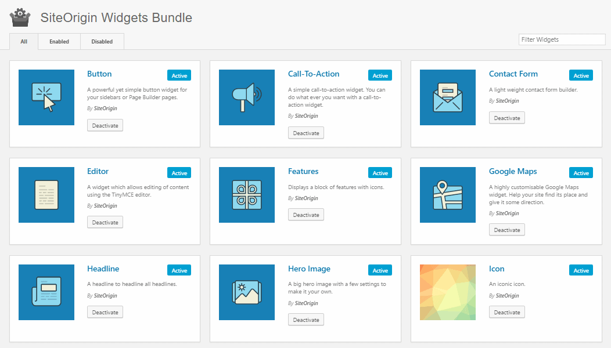Deactivate the Editor widget

point(105,222)
